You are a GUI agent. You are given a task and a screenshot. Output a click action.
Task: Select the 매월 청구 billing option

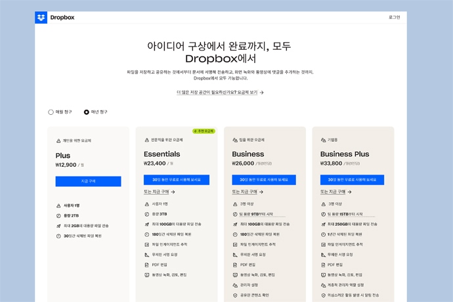click(51, 112)
